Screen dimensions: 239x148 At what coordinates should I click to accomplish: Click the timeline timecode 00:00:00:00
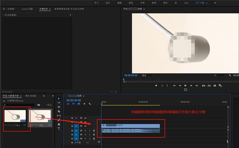(x=74, y=100)
